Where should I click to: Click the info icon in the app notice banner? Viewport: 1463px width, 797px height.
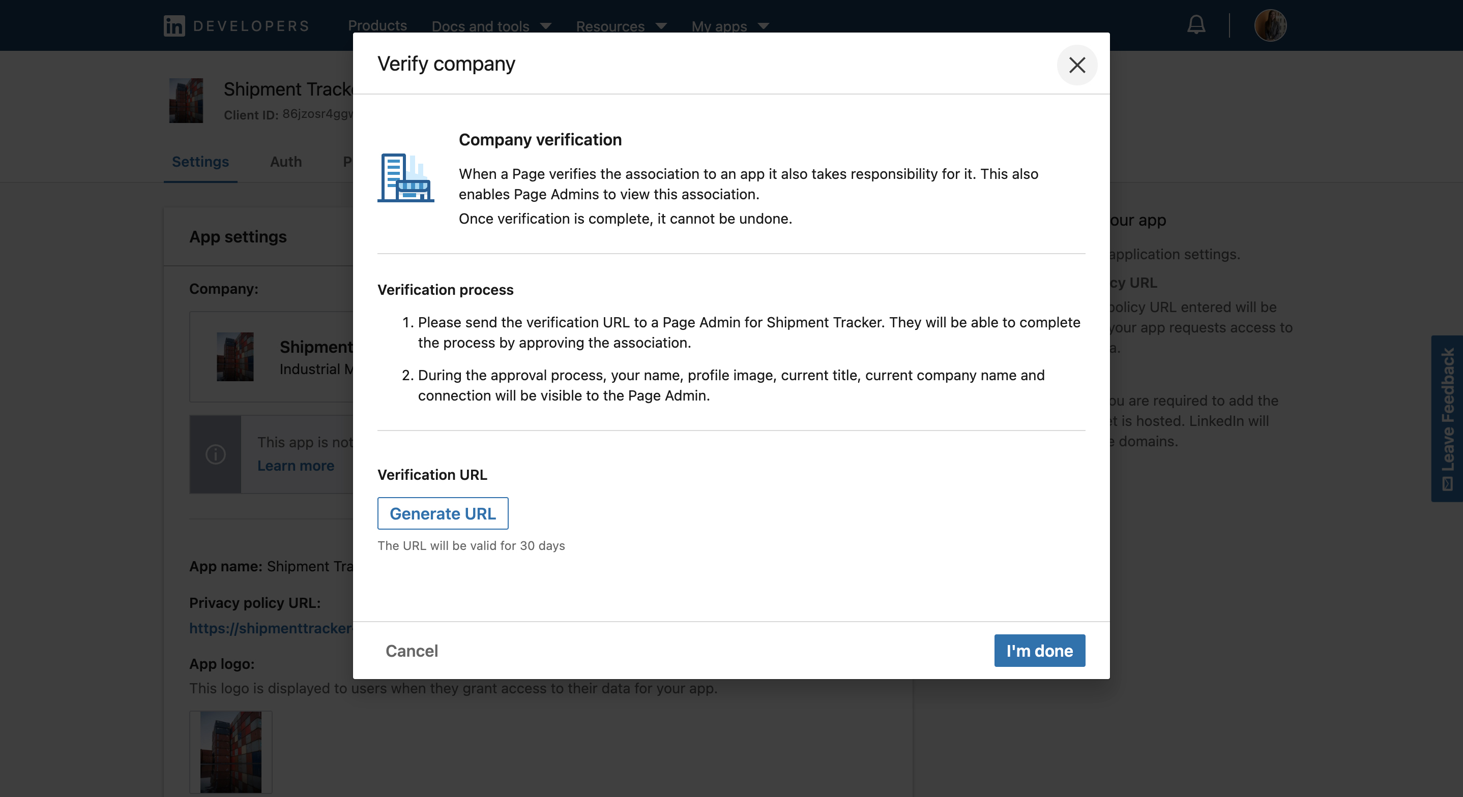pyautogui.click(x=215, y=454)
